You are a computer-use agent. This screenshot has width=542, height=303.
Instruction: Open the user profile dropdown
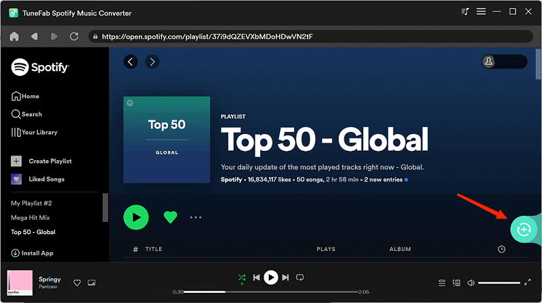(x=503, y=62)
